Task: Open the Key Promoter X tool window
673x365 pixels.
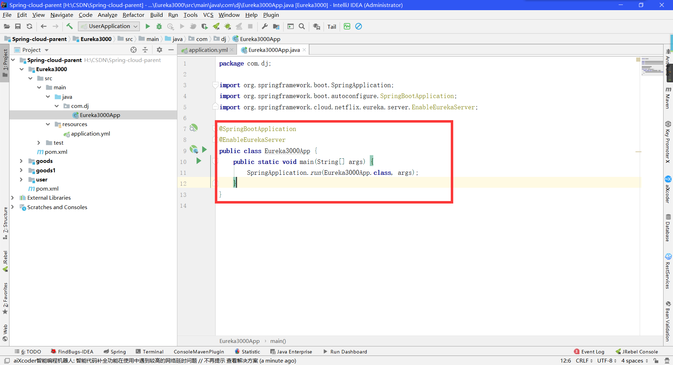Action: click(668, 142)
